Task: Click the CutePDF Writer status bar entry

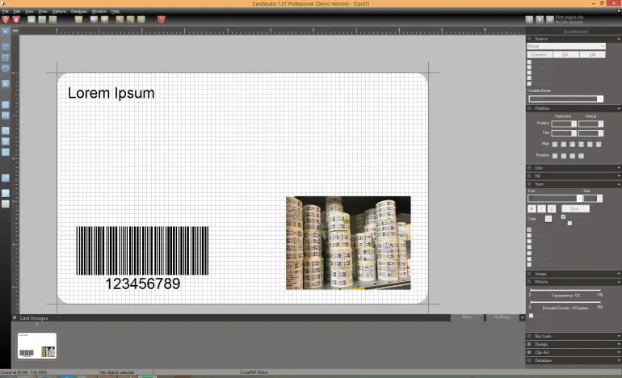Action: click(254, 372)
